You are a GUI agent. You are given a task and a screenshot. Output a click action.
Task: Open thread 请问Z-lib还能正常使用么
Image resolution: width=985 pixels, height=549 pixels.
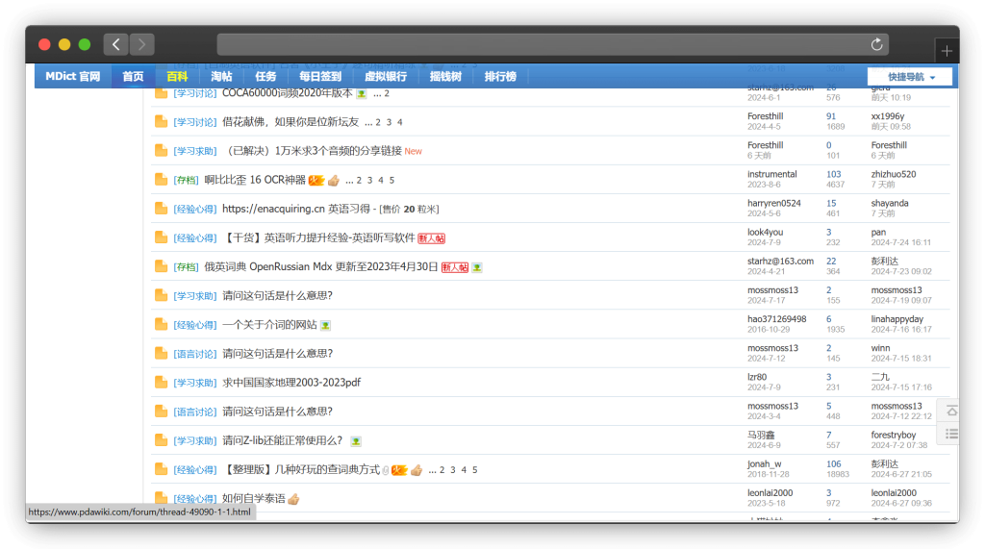tap(282, 440)
